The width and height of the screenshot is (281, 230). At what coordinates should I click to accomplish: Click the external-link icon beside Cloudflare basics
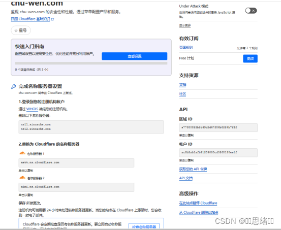click(52, 19)
